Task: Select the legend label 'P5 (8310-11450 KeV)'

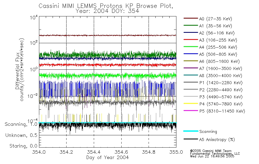Action: [x=222, y=111]
